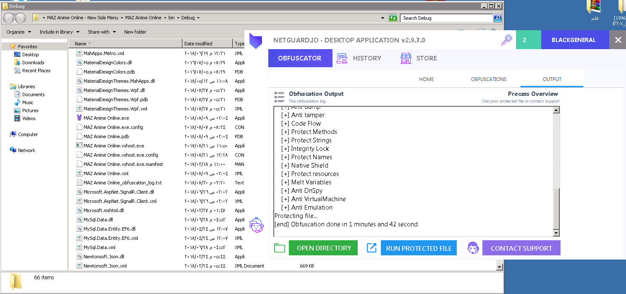626x294 pixels.
Task: Open the WinRAR archive on the desktop
Action: pyautogui.click(x=594, y=7)
